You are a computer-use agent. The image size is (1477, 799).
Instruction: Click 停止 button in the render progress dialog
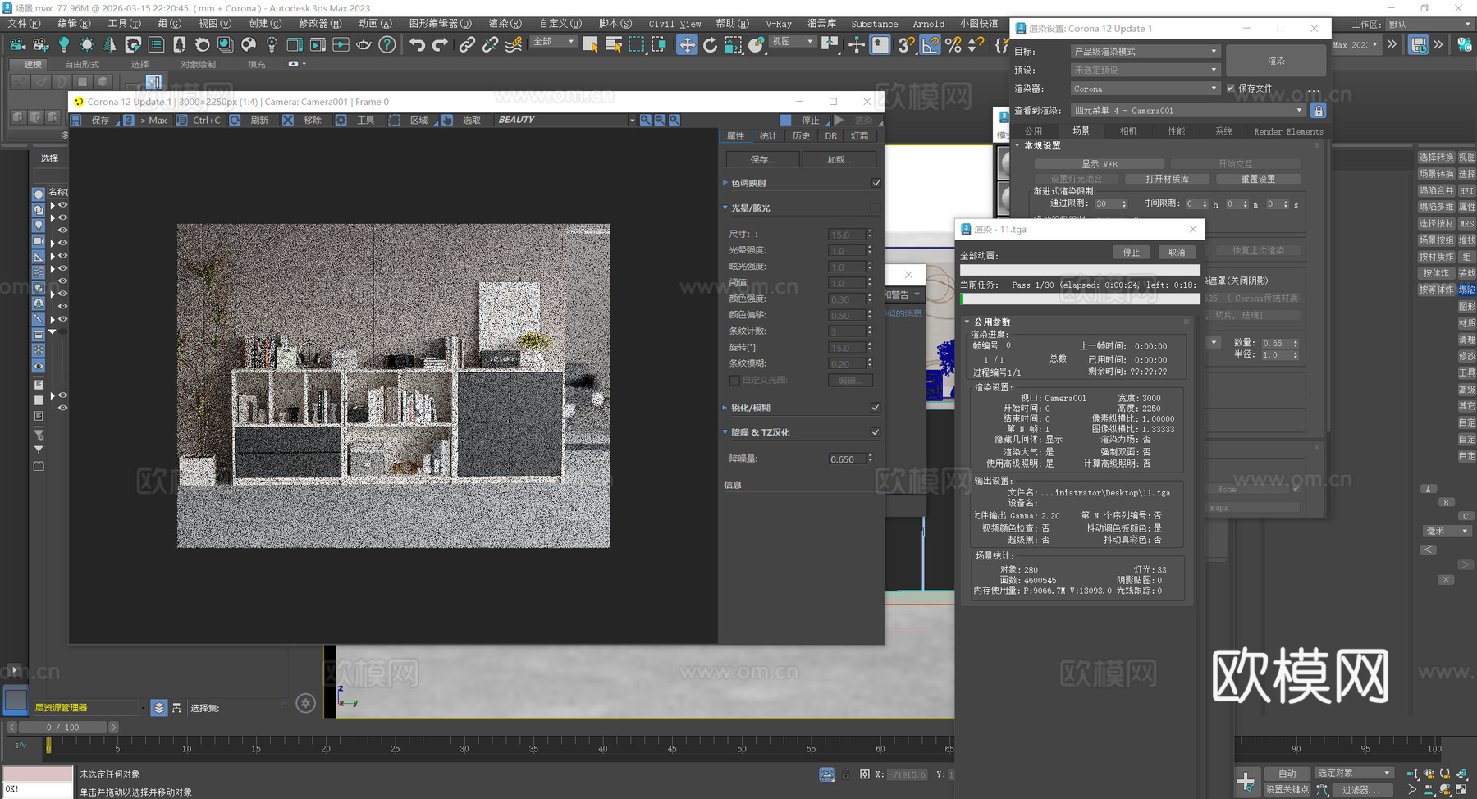pos(1131,252)
